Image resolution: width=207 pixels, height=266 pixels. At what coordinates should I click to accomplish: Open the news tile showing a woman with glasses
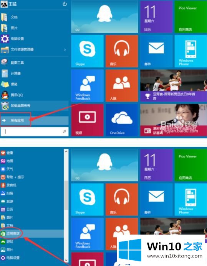[174, 120]
